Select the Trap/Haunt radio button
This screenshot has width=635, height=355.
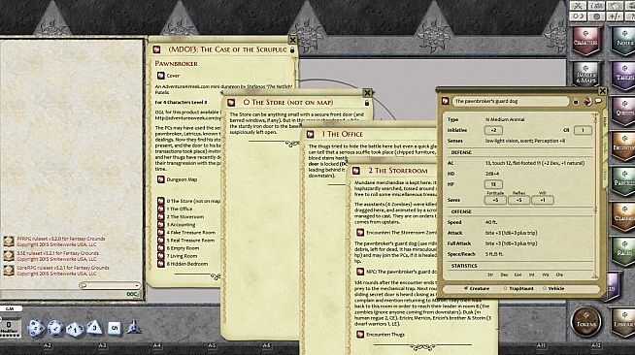pos(505,288)
